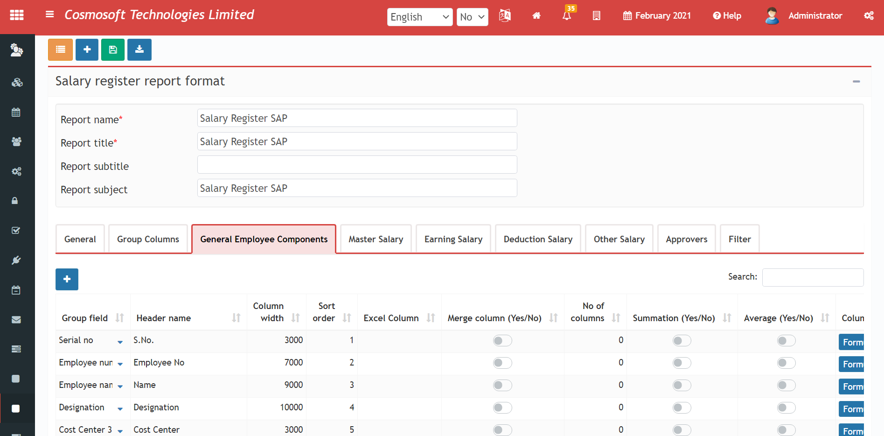Focus the table Search box
884x436 pixels.
(x=813, y=277)
